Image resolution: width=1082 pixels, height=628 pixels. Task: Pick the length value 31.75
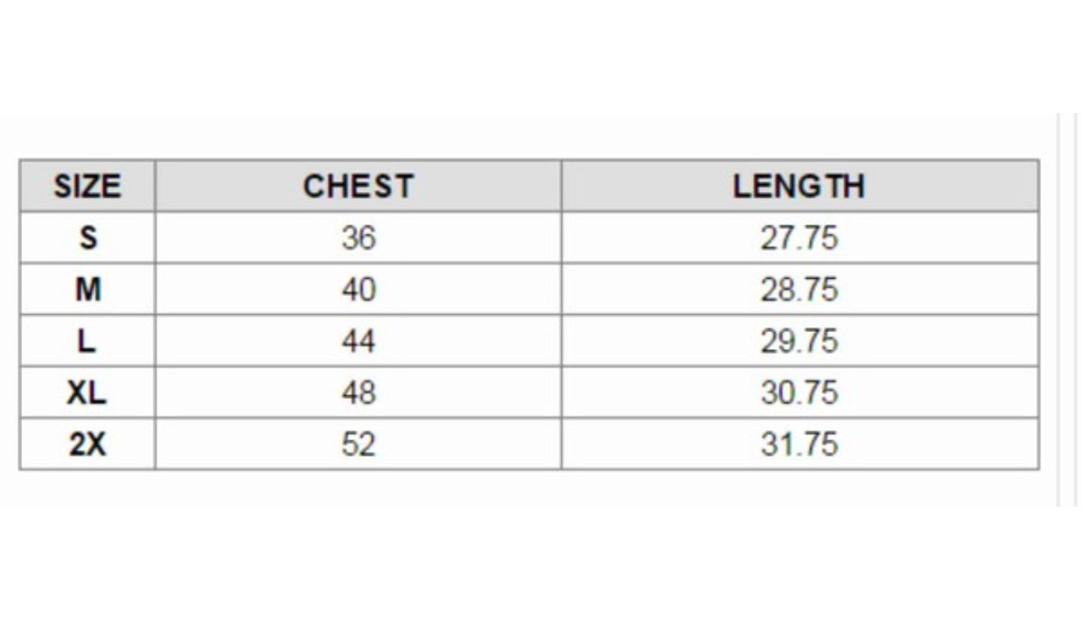(x=799, y=444)
